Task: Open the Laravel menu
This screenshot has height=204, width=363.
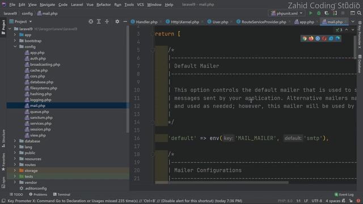Action: click(x=77, y=5)
